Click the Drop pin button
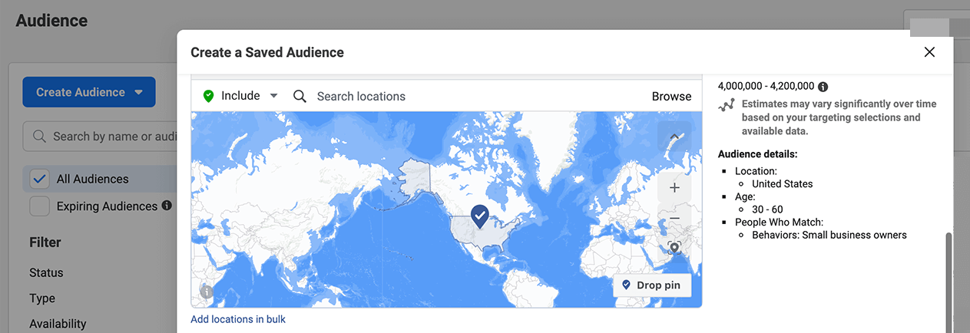970x333 pixels. pos(652,285)
